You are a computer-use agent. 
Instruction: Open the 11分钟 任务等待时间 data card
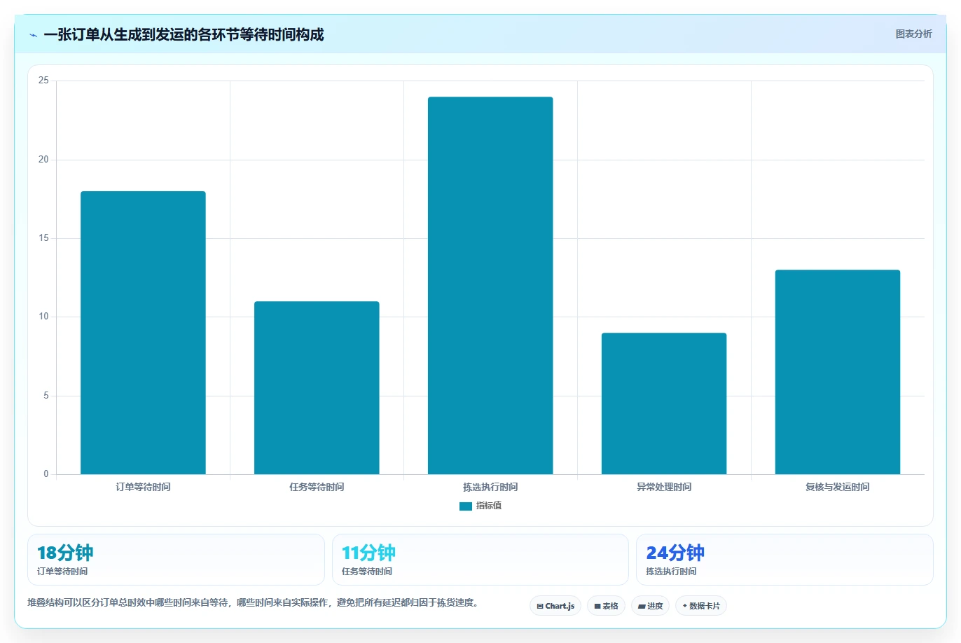pyautogui.click(x=480, y=560)
